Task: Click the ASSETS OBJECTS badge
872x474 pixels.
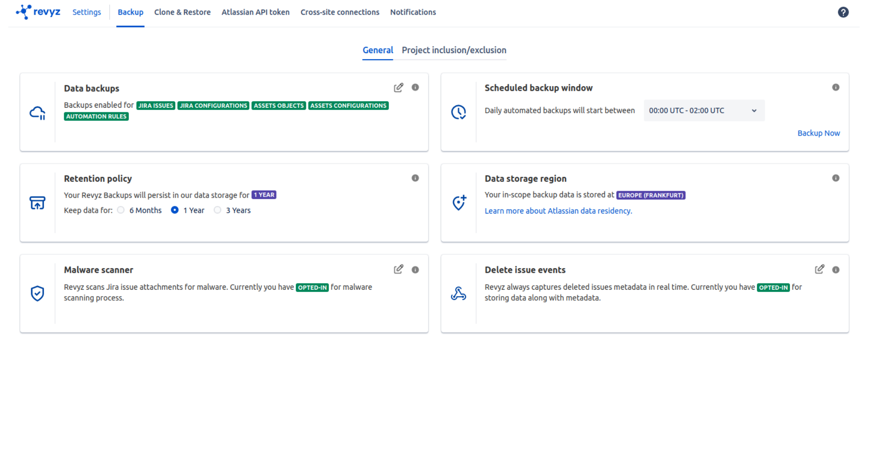Action: tap(278, 105)
